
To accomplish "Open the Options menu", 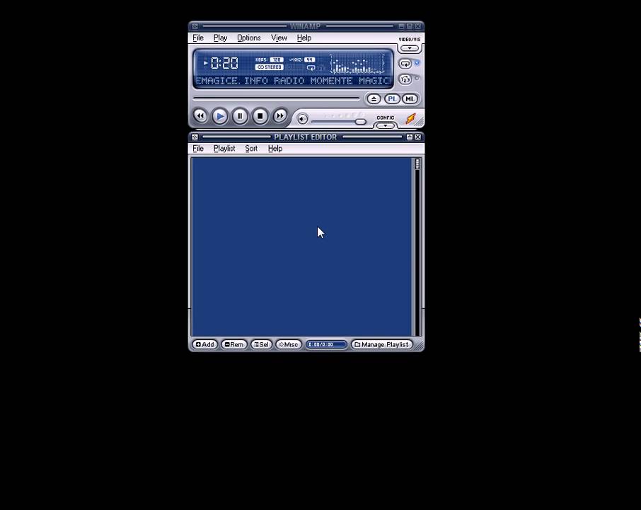I will point(248,38).
